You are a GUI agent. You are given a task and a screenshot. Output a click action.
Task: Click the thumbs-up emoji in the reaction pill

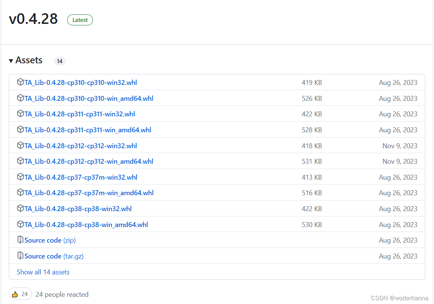coord(15,294)
